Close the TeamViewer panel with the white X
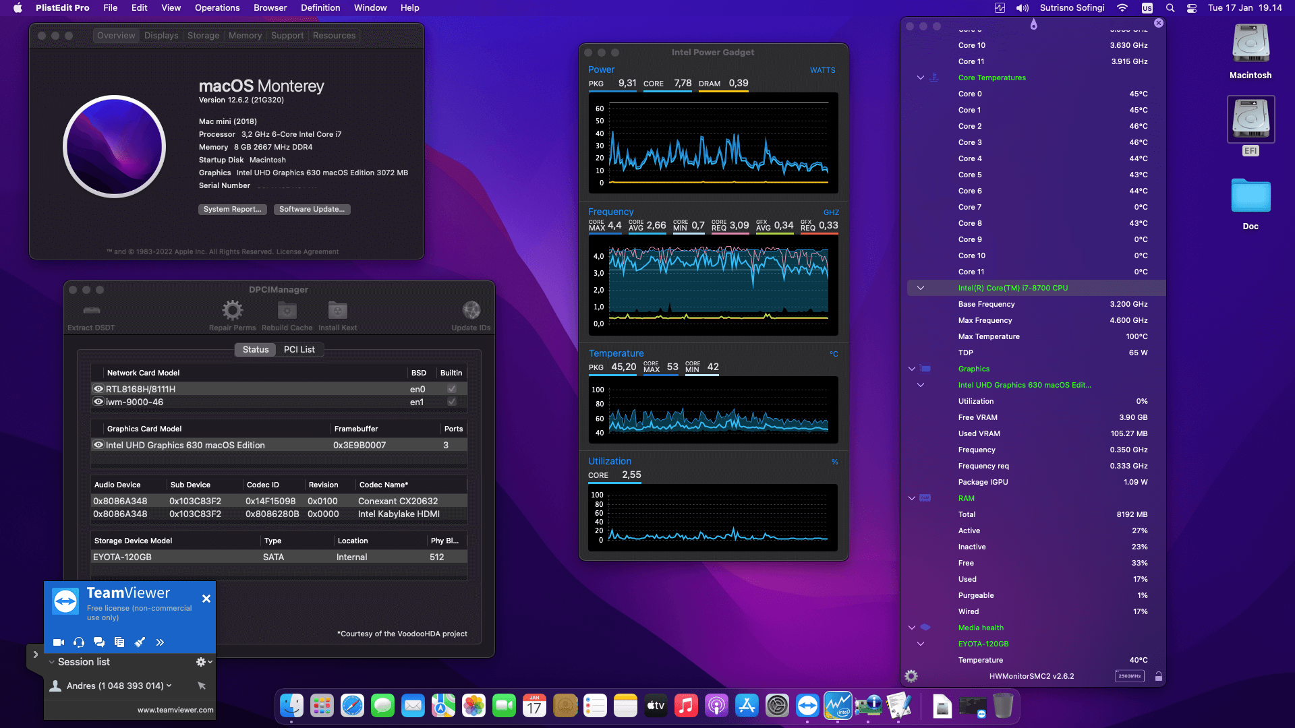Screen dimensions: 1295x728 pos(206,599)
